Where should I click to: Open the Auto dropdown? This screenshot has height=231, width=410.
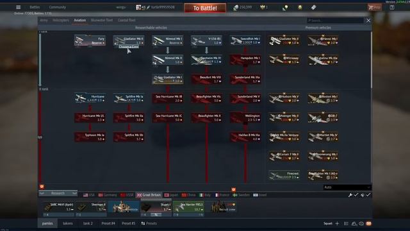click(x=347, y=187)
